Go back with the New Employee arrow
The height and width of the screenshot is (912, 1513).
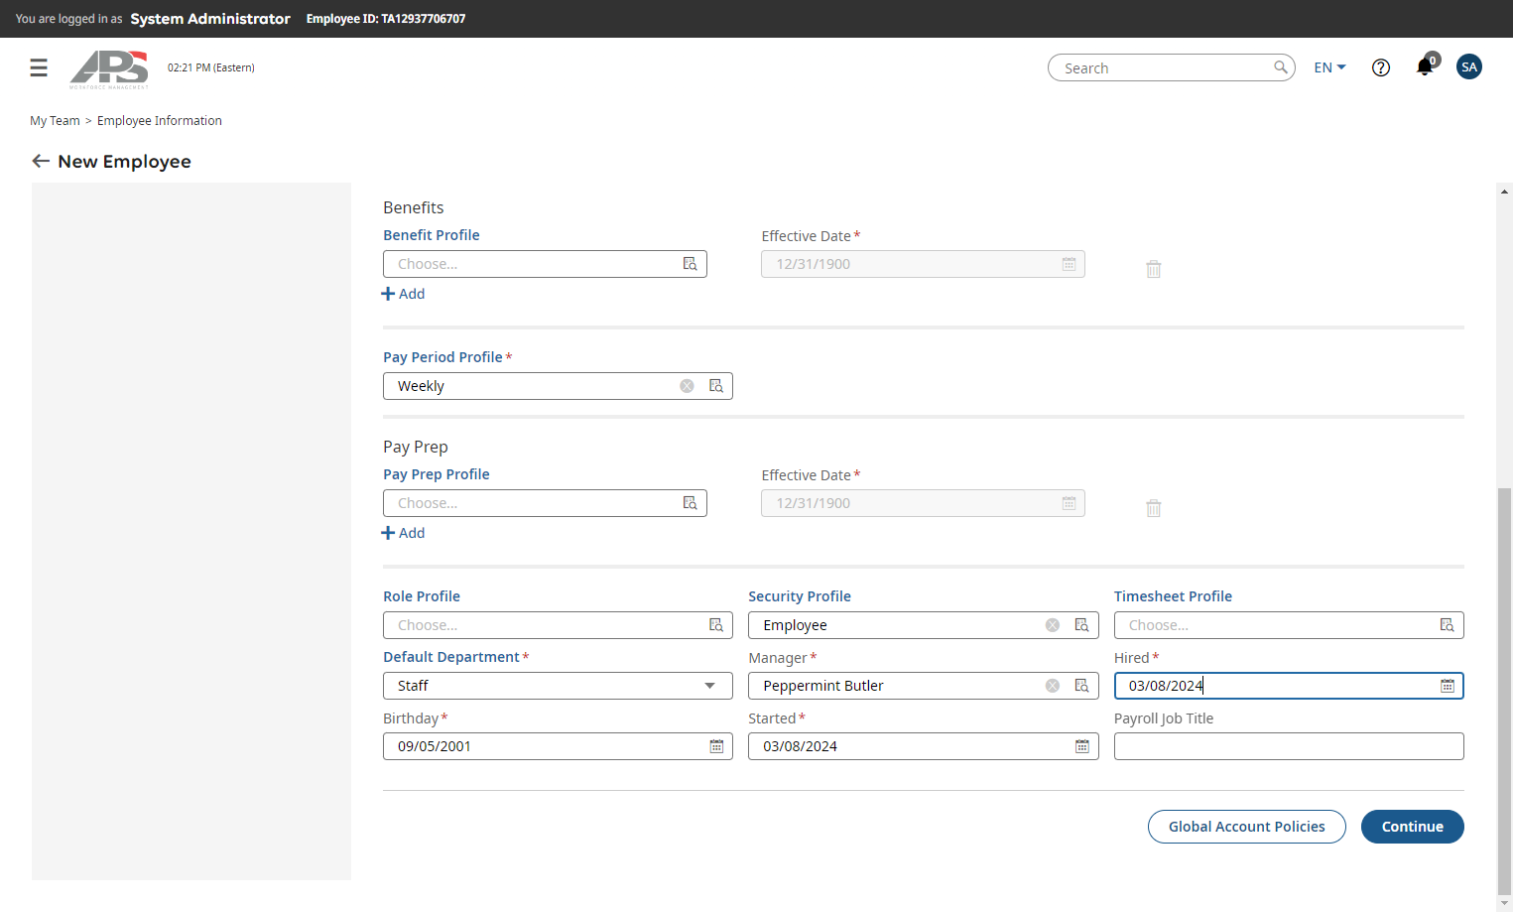coord(41,161)
